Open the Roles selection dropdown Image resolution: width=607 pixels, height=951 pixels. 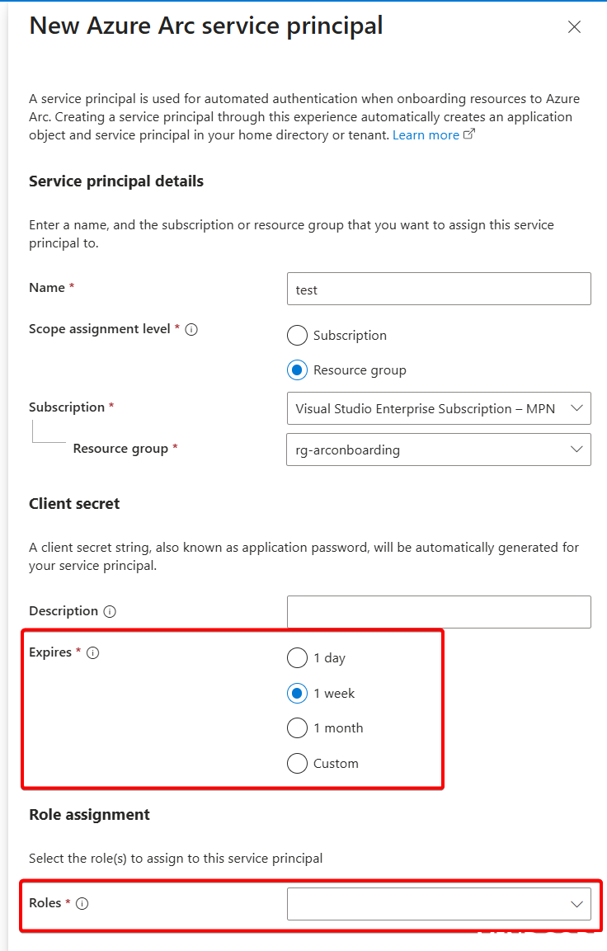tap(439, 904)
